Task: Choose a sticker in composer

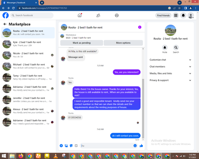Action: [71, 145]
